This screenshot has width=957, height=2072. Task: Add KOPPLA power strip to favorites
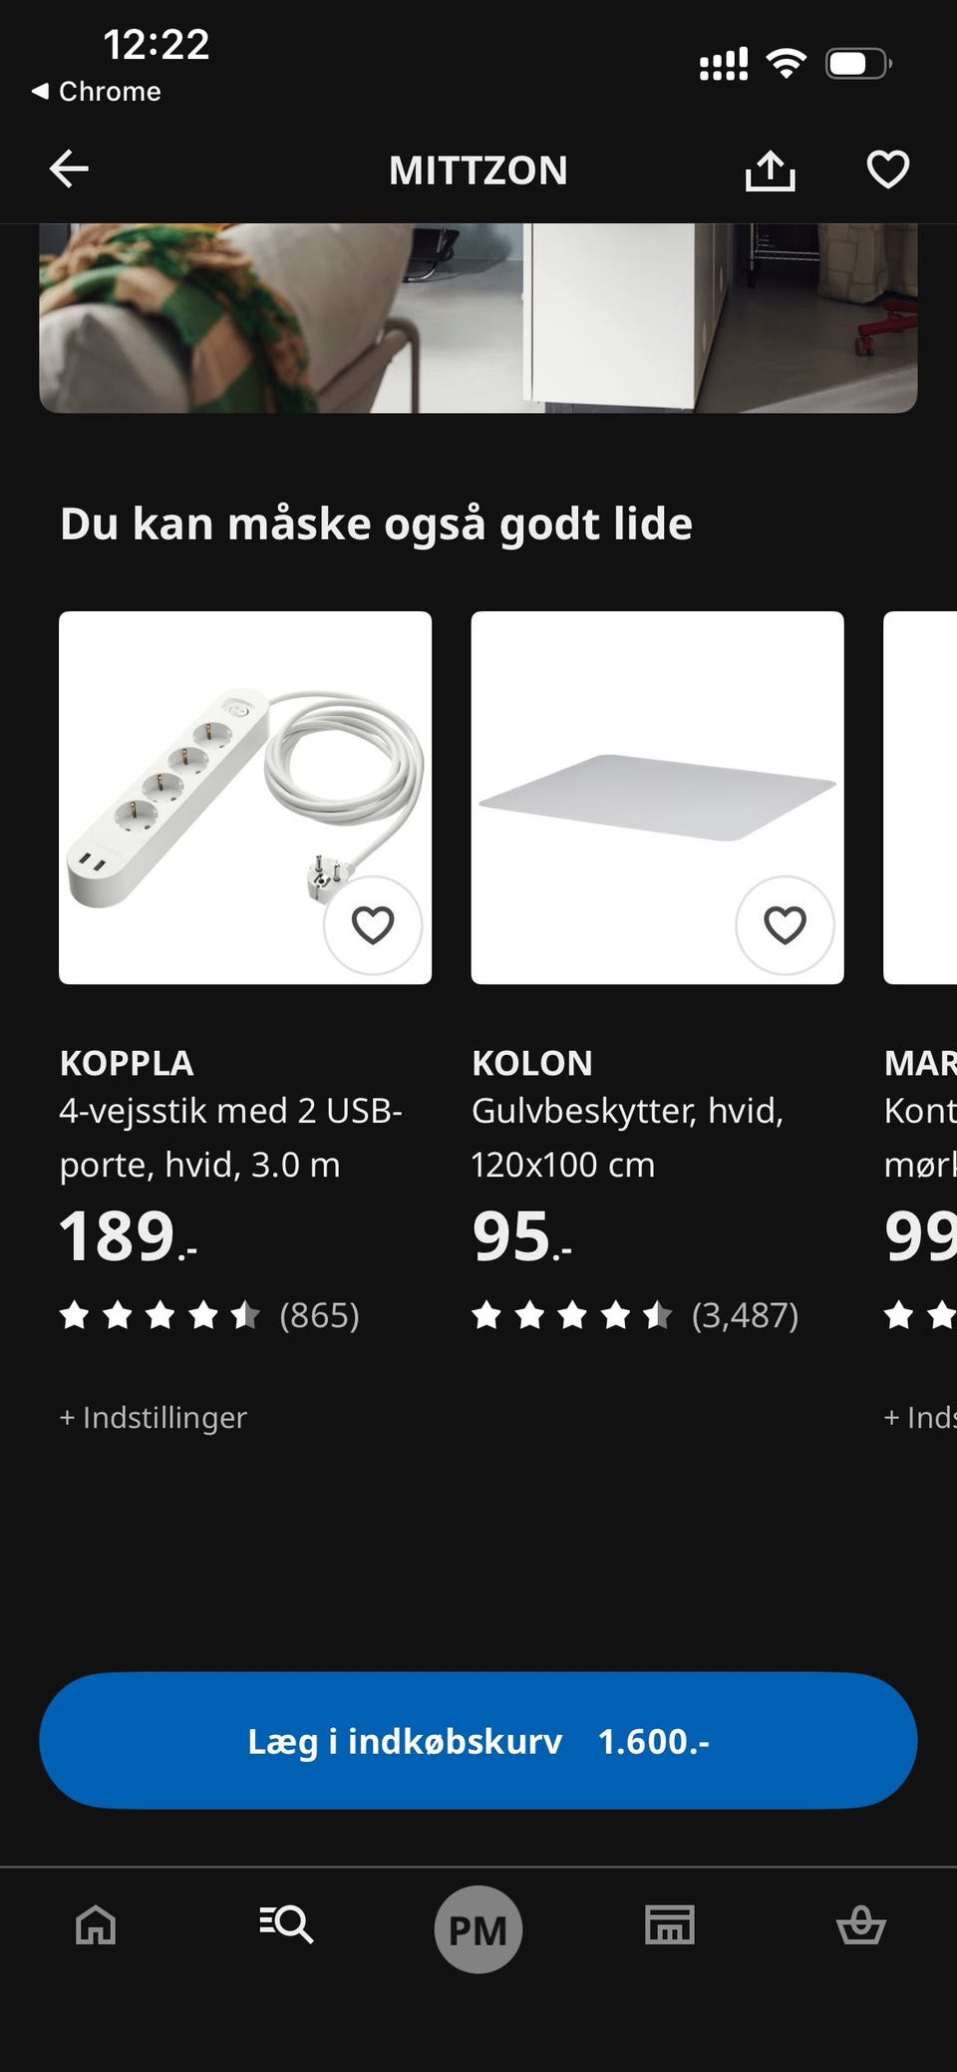pyautogui.click(x=373, y=925)
